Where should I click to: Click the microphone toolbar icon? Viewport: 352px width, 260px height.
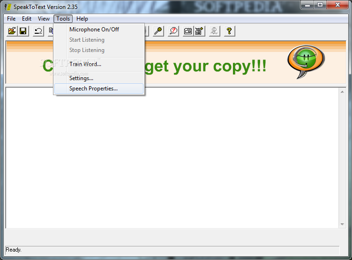pos(158,31)
